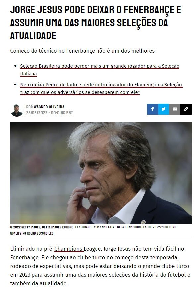Click the opening paragraph starting with Eliminado
Viewport: 195px width, 289px height.
[x=100, y=266]
